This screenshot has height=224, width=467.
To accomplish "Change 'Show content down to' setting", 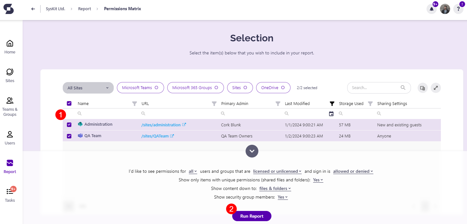I will [x=275, y=188].
